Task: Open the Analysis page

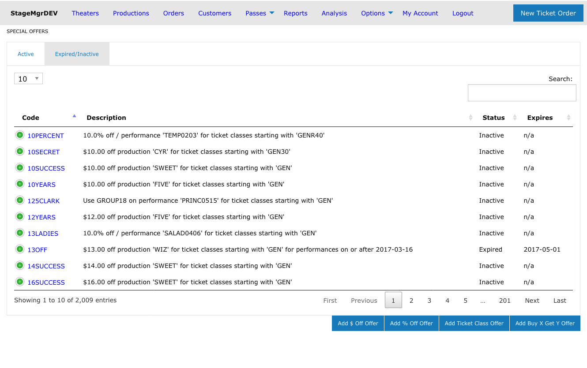Action: coord(334,13)
